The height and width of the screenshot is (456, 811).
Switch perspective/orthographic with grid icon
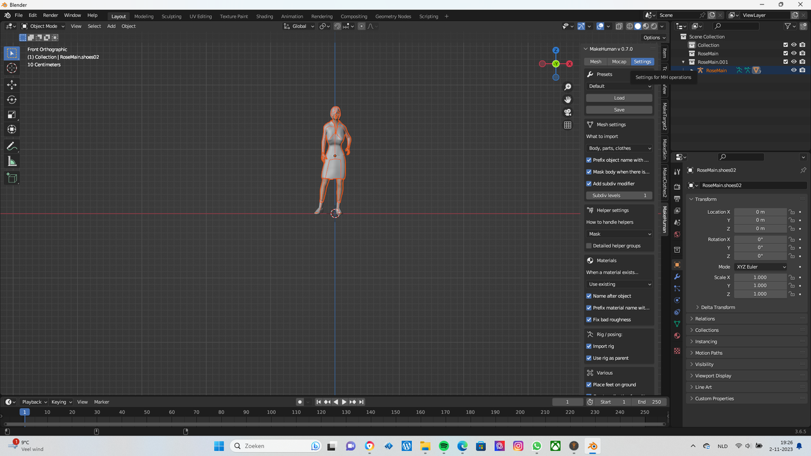point(568,125)
